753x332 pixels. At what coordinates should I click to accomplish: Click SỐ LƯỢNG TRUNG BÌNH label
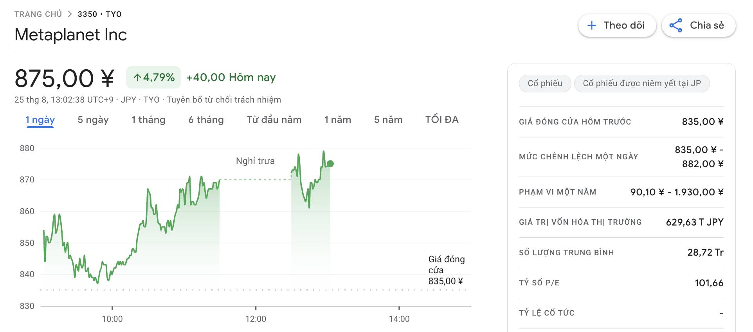566,253
